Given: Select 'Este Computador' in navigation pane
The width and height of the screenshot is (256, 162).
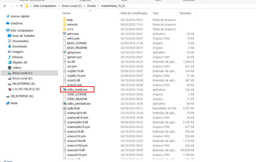Looking at the screenshot, I should coord(22,31).
